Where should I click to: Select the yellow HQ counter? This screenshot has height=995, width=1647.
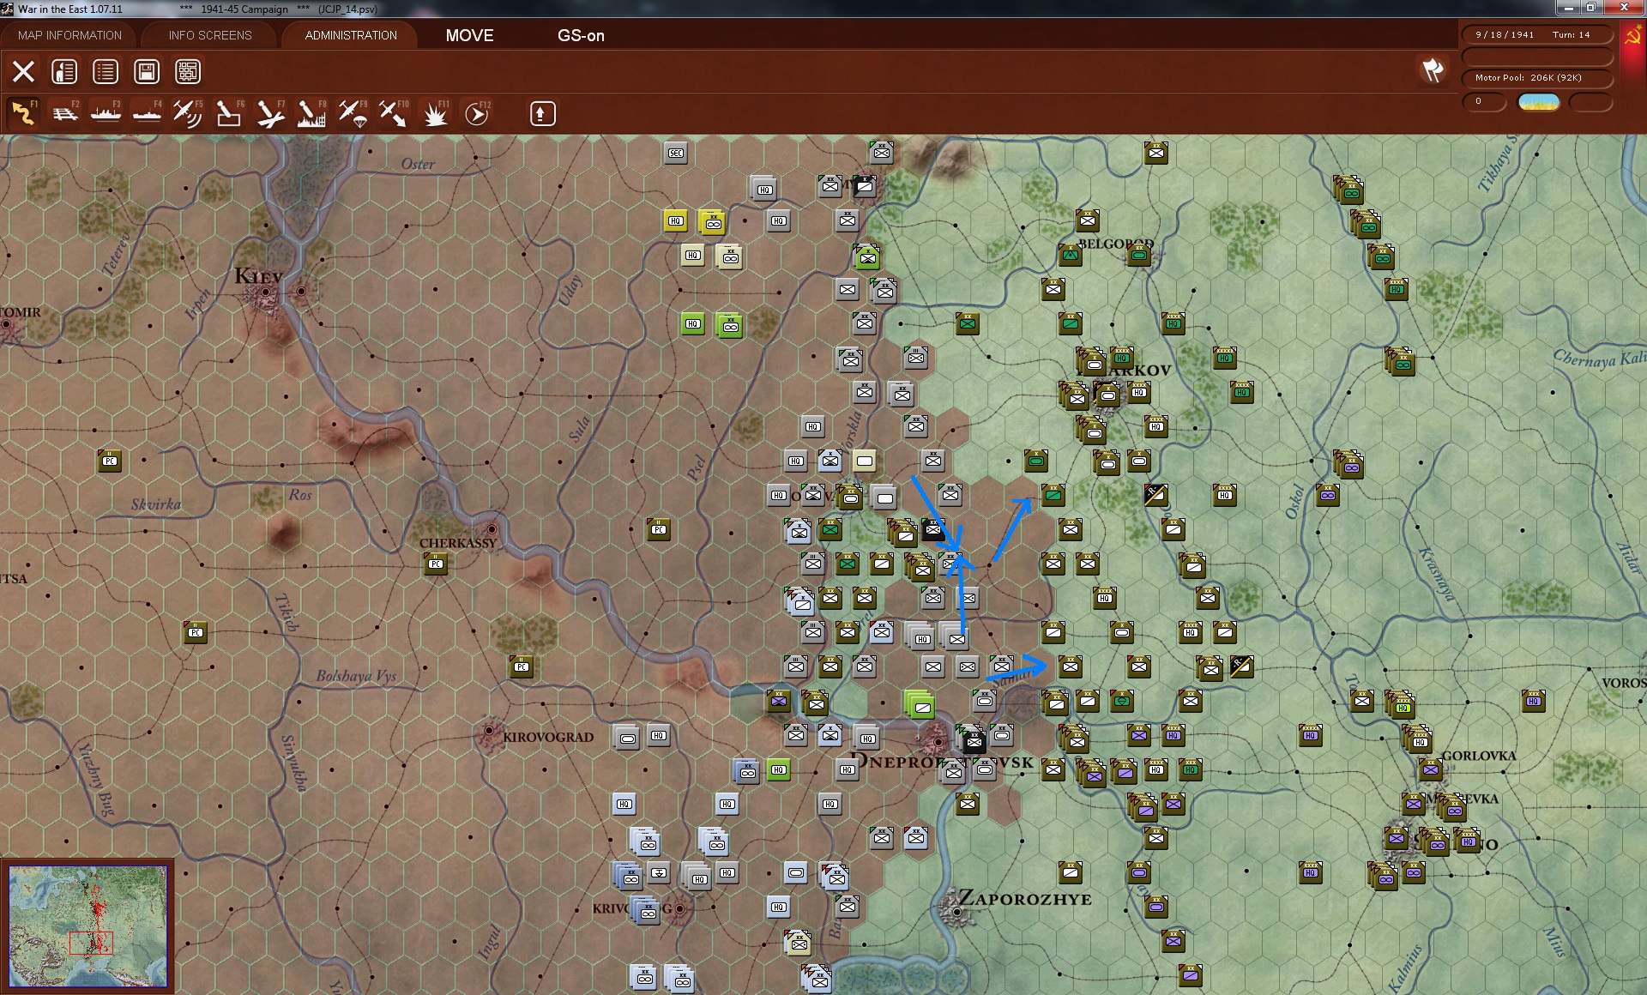[x=676, y=221]
